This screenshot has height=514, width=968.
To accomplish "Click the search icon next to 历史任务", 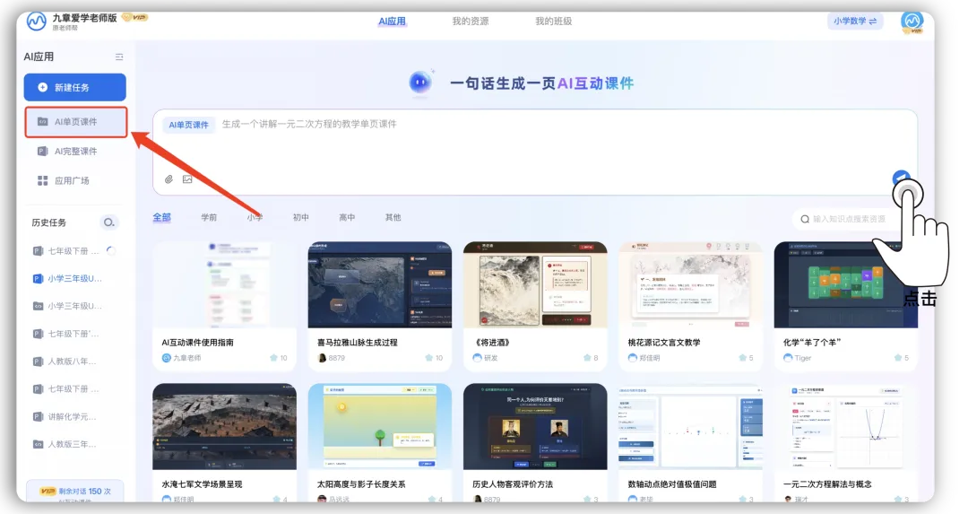I will [x=108, y=222].
